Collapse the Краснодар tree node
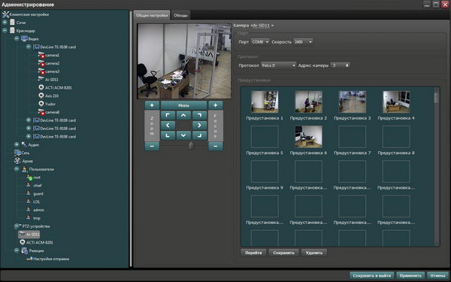The height and width of the screenshot is (282, 451). pos(5,30)
